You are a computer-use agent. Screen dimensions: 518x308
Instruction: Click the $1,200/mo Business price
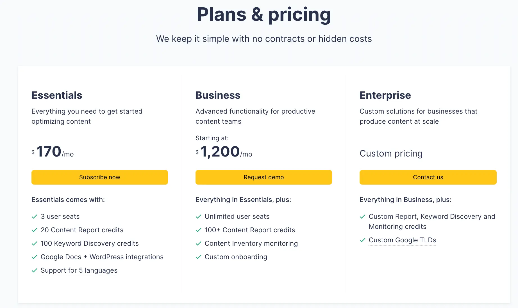coord(224,152)
